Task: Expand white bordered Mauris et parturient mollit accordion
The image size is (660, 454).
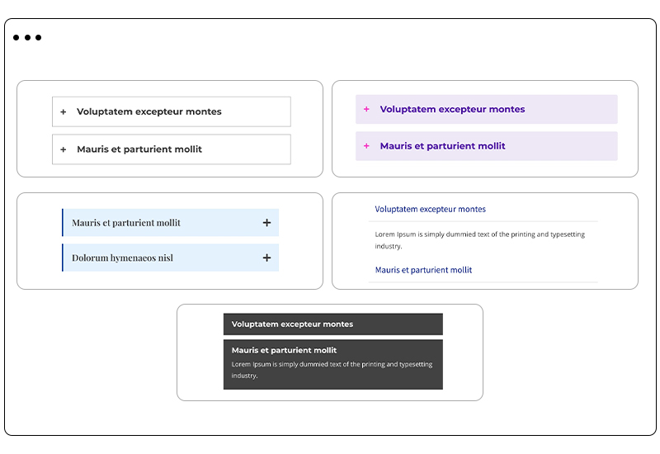Action: coord(139,149)
